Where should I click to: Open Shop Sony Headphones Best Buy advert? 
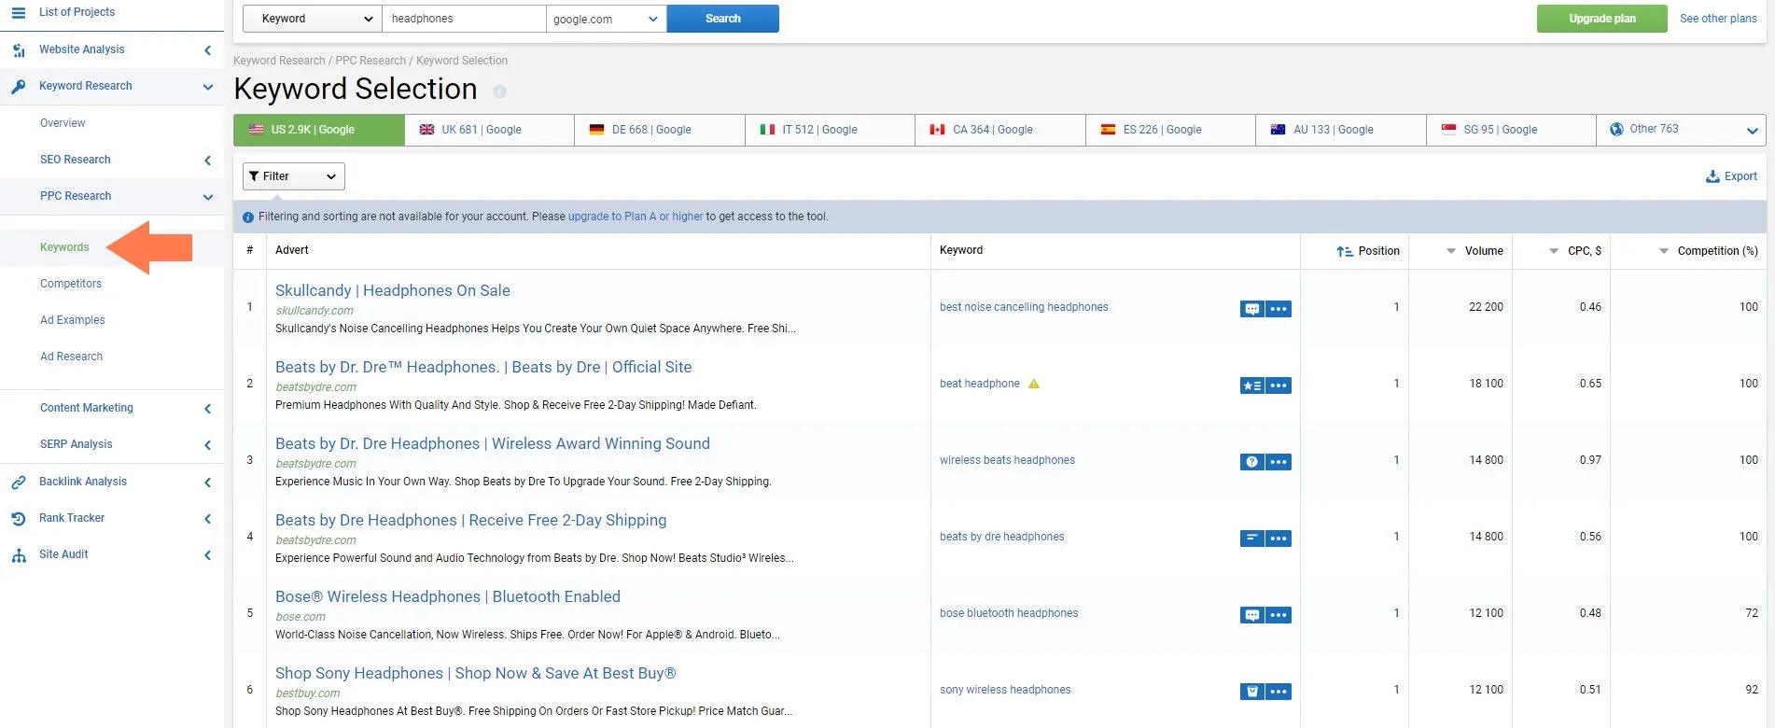pos(476,673)
